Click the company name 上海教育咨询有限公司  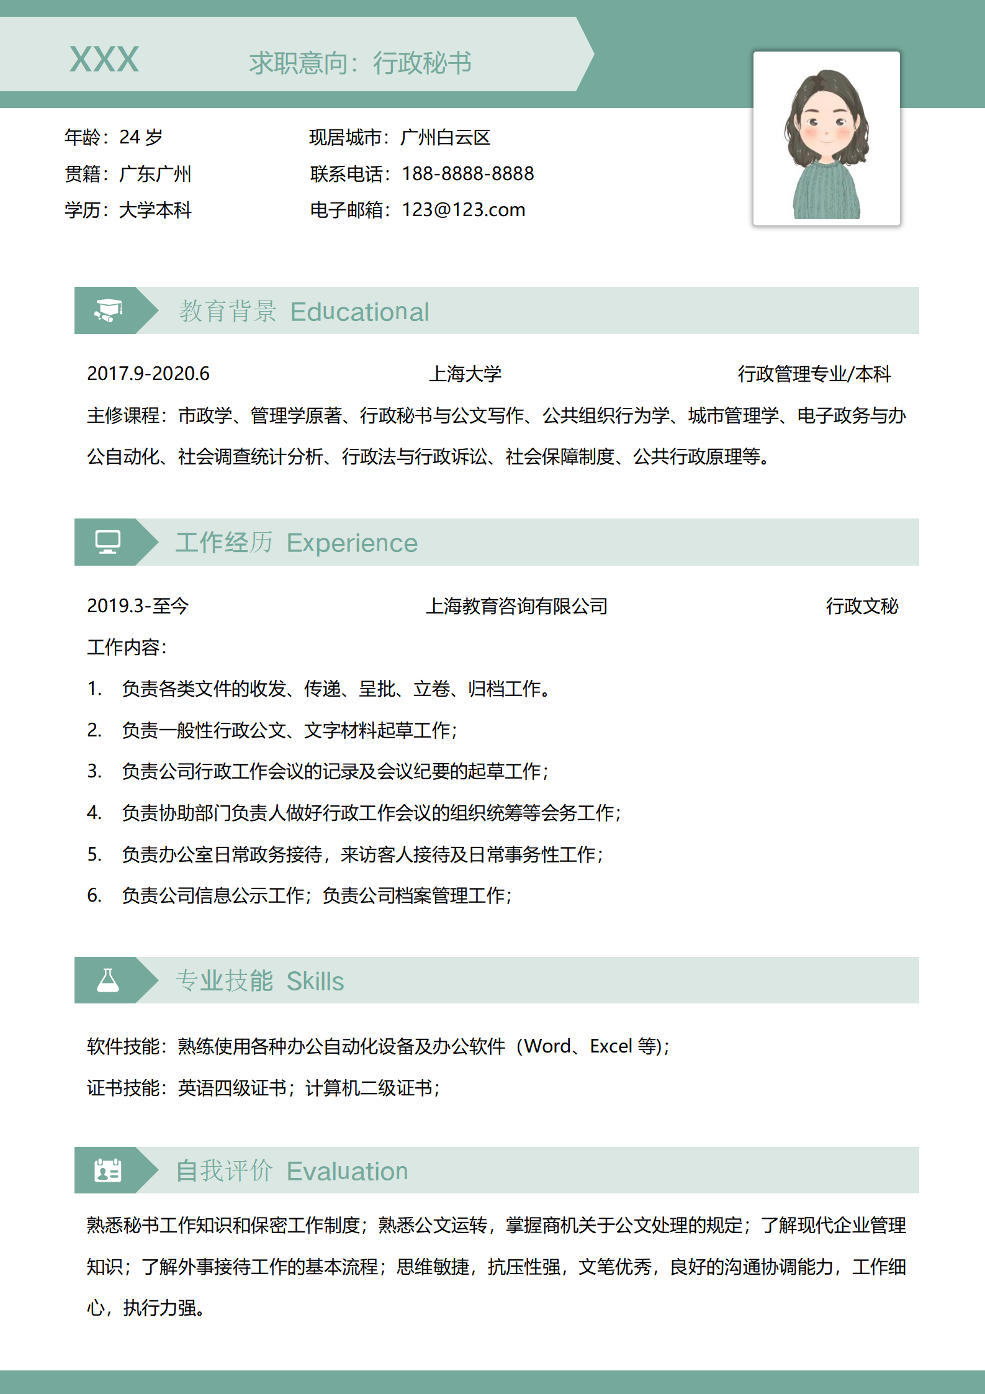point(516,606)
